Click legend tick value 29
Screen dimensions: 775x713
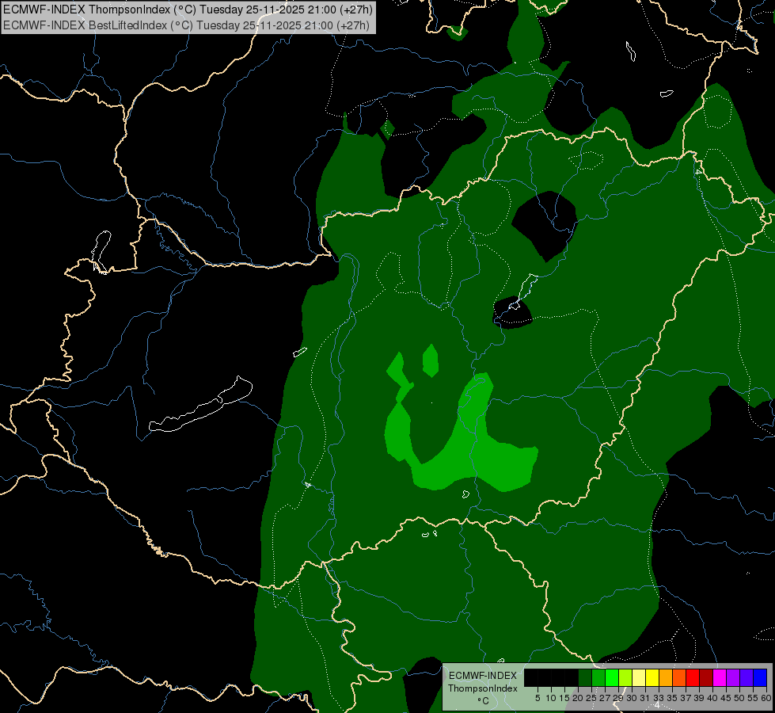click(x=618, y=698)
